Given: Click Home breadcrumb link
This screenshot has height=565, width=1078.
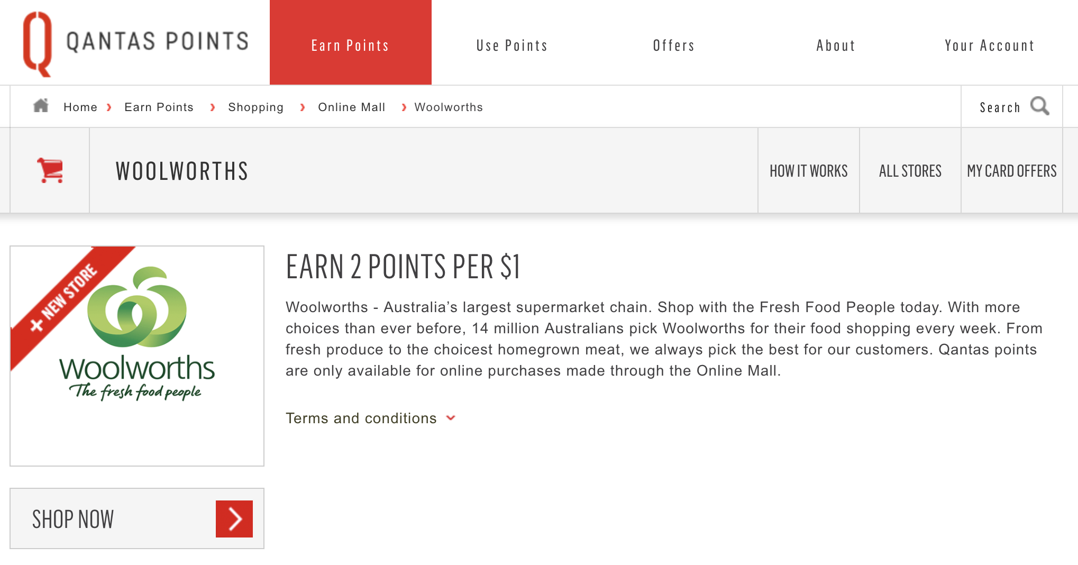Looking at the screenshot, I should pos(80,107).
